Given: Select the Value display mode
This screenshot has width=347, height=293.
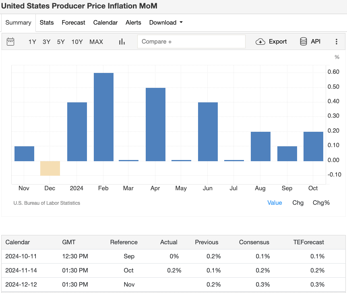Looking at the screenshot, I should coord(275,203).
